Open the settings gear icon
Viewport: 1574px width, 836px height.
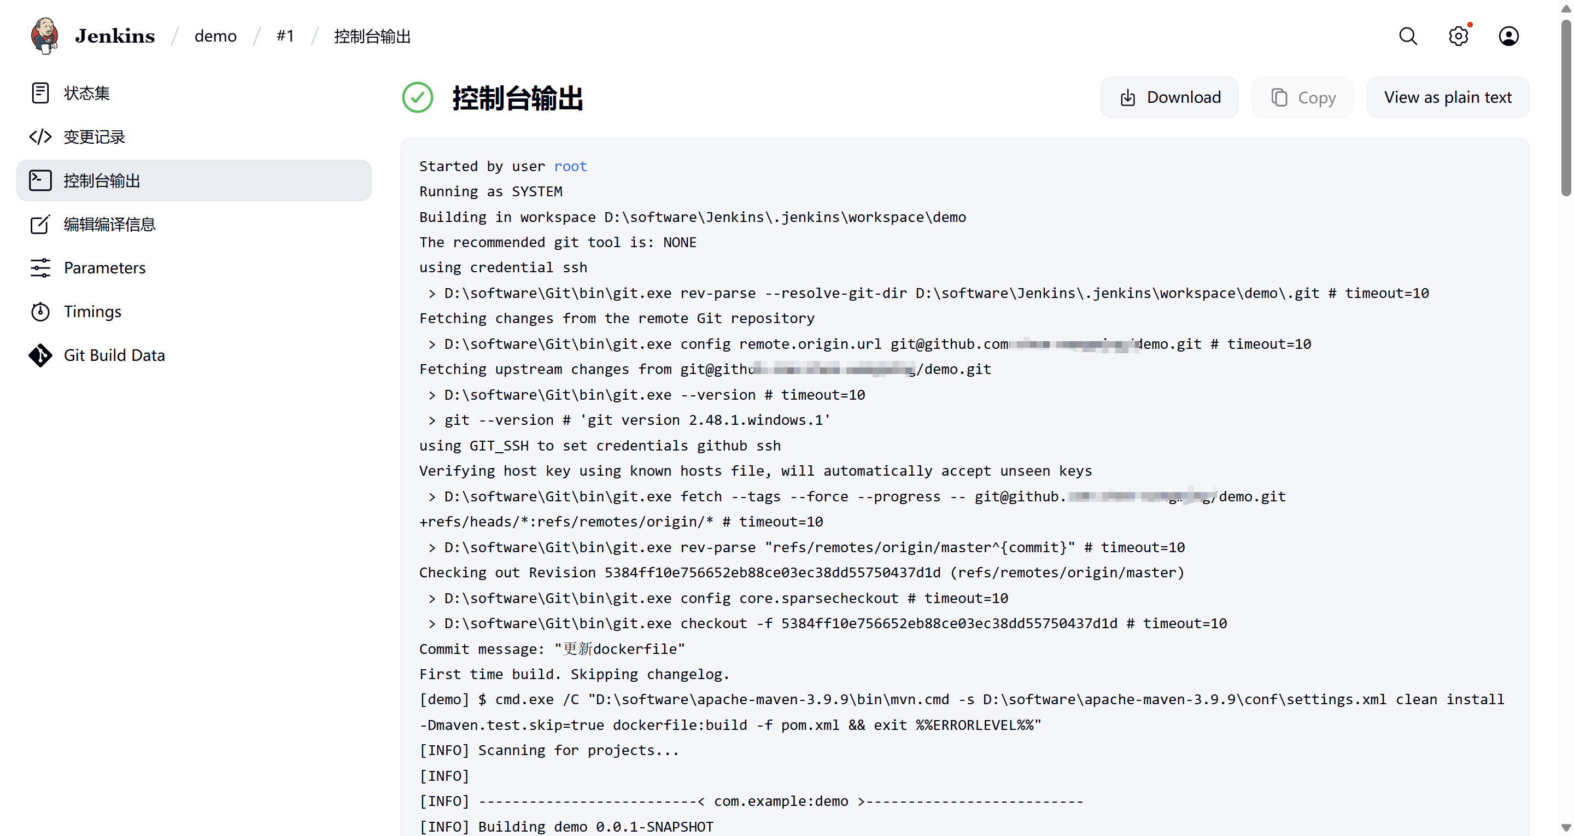tap(1458, 36)
